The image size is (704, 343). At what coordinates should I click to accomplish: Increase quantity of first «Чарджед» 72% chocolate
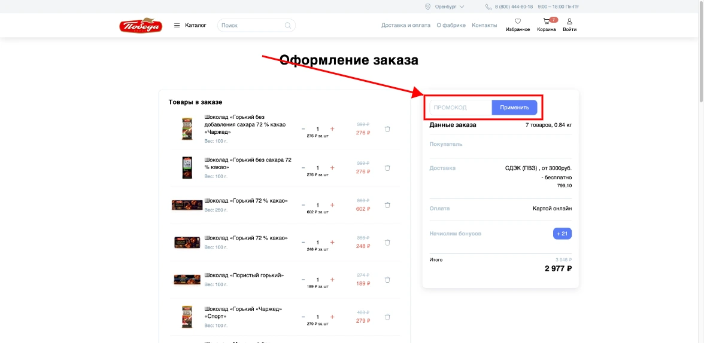click(x=332, y=129)
